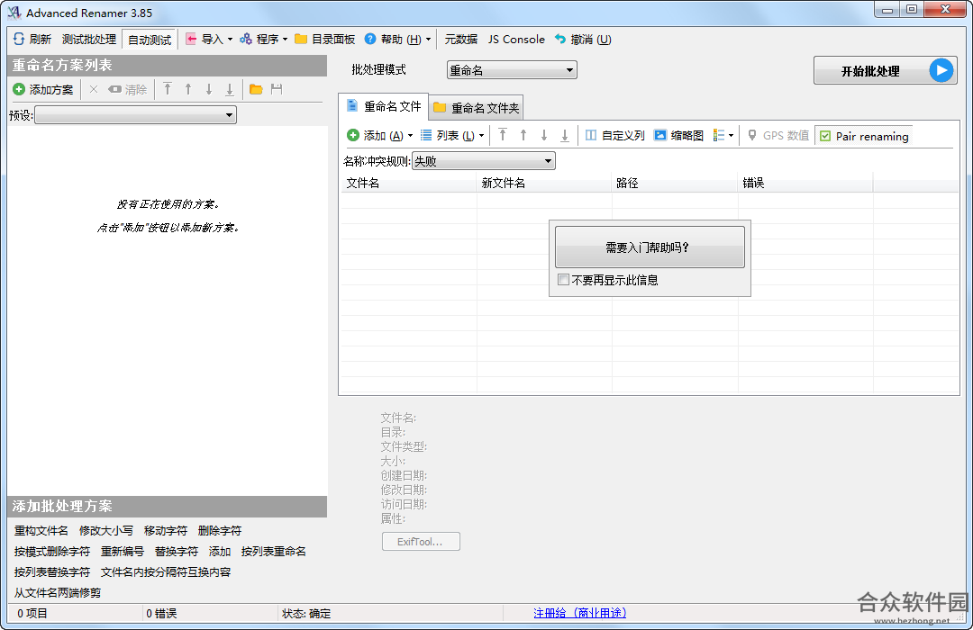Click 清除 to clear methods
This screenshot has height=630, width=973.
(x=128, y=89)
